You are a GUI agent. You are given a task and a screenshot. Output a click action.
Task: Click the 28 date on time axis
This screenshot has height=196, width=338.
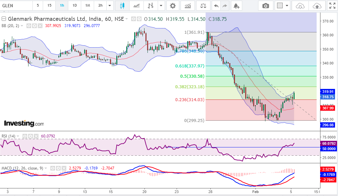pos(210,192)
